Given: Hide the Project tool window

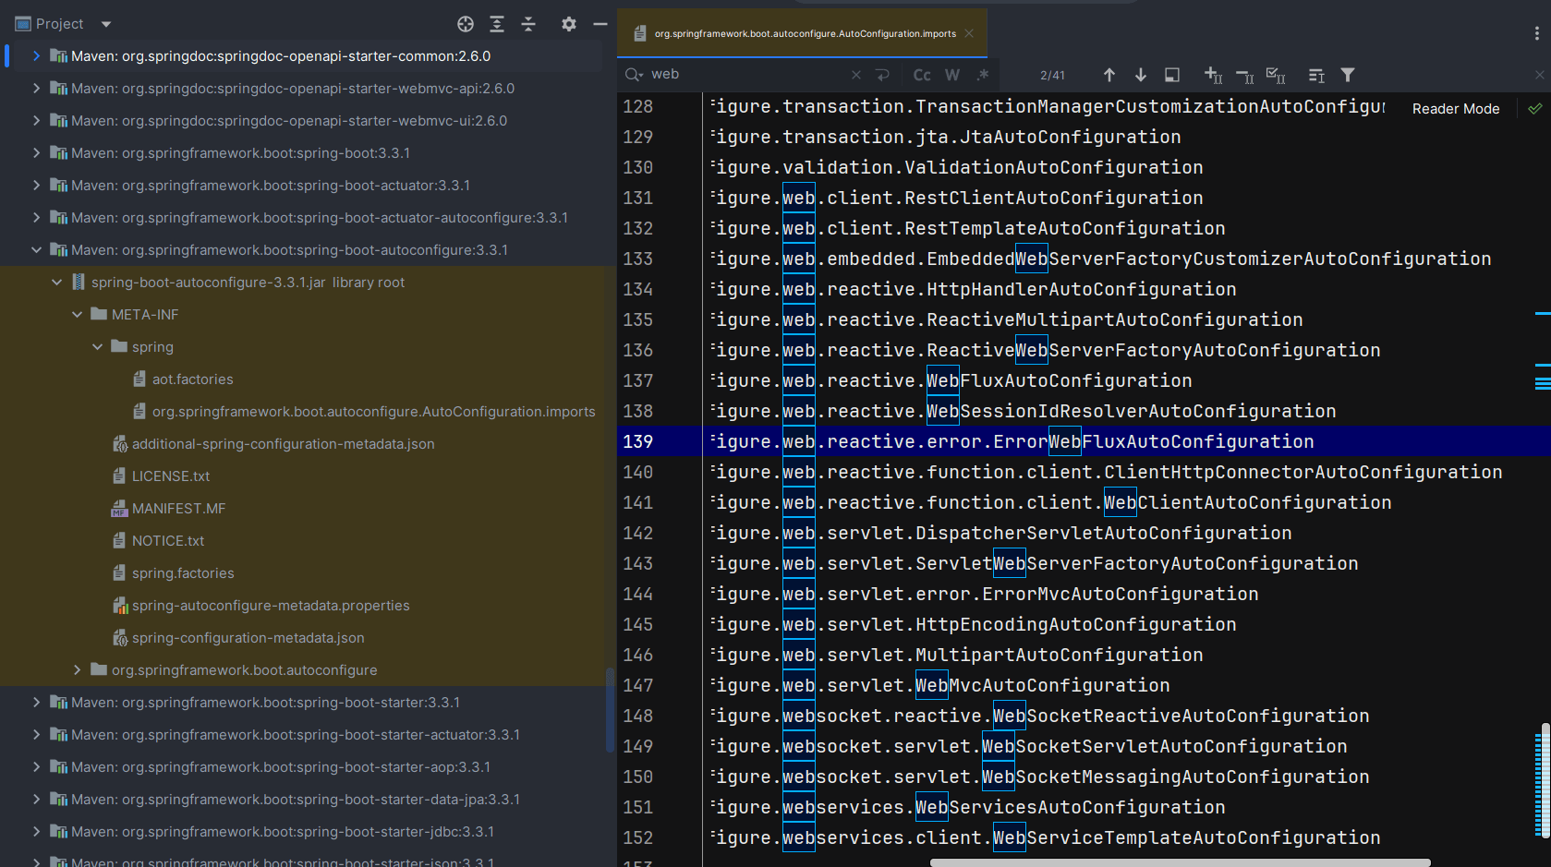Looking at the screenshot, I should (600, 24).
